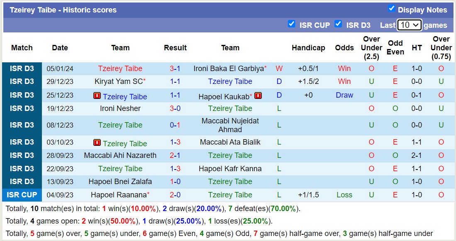Click red card icon next to Hapoel Kaukab
This screenshot has width=456, height=241.
point(258,95)
